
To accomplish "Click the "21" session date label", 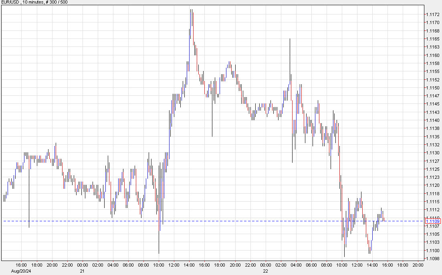I will click(82, 271).
